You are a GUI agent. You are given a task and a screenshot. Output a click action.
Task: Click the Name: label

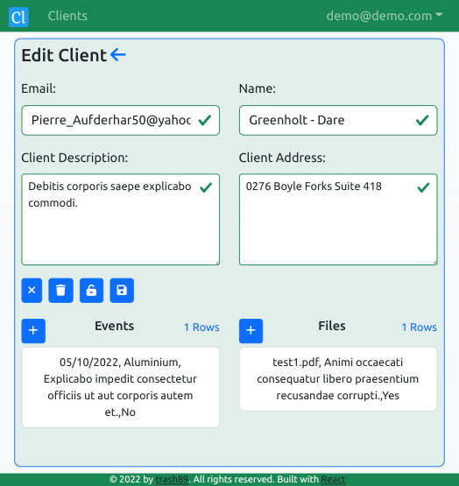(x=258, y=88)
